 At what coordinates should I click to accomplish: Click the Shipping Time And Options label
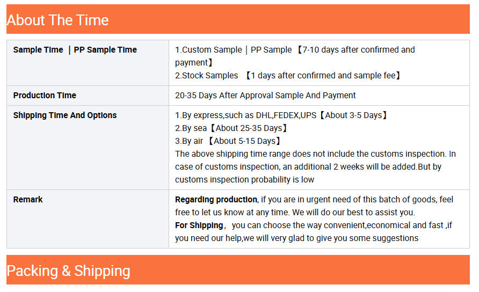[x=65, y=115]
